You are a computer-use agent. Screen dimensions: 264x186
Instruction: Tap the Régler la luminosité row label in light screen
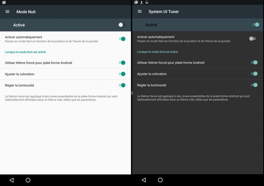click(x=20, y=85)
